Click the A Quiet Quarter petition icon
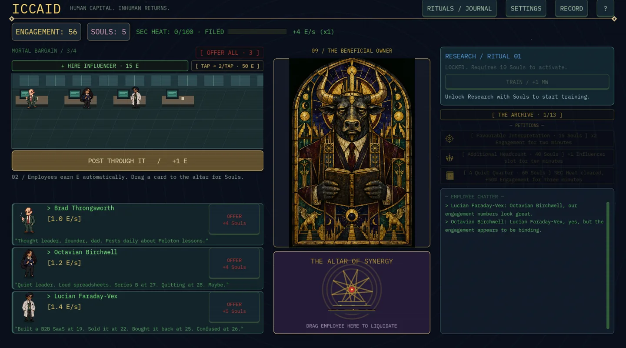Screen dimensions: 626x348 click(450, 176)
